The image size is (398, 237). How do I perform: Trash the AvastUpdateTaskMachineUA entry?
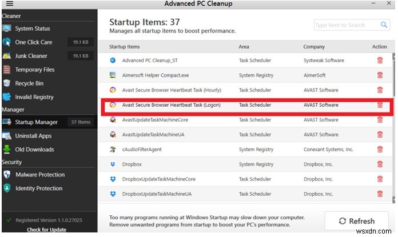(x=380, y=135)
